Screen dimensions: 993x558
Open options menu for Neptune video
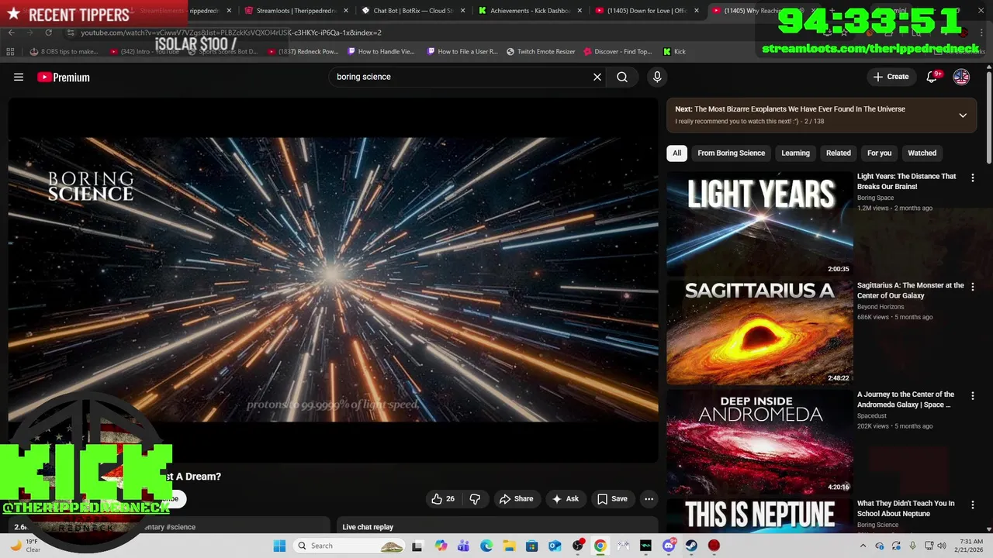[973, 505]
